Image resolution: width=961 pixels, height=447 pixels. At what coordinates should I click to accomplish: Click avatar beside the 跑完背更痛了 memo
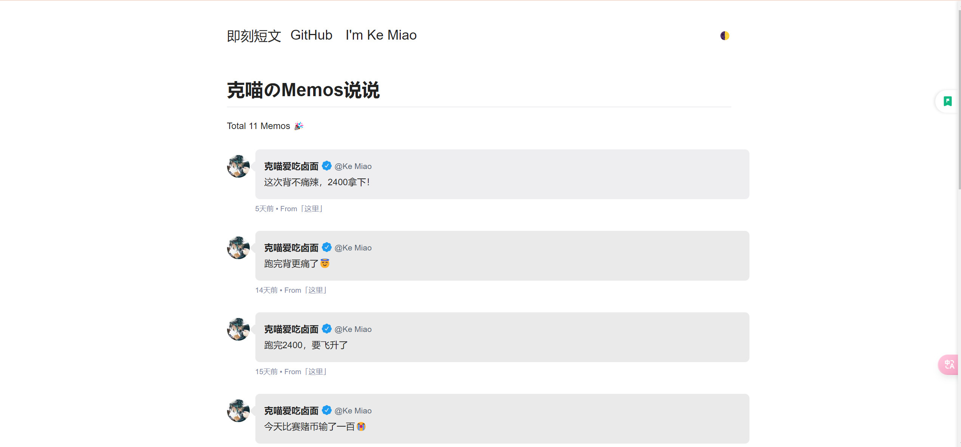click(238, 248)
